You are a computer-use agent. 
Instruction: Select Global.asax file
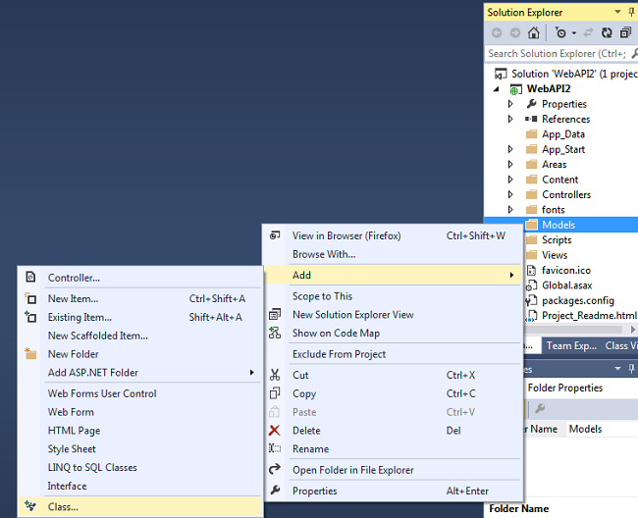566,285
